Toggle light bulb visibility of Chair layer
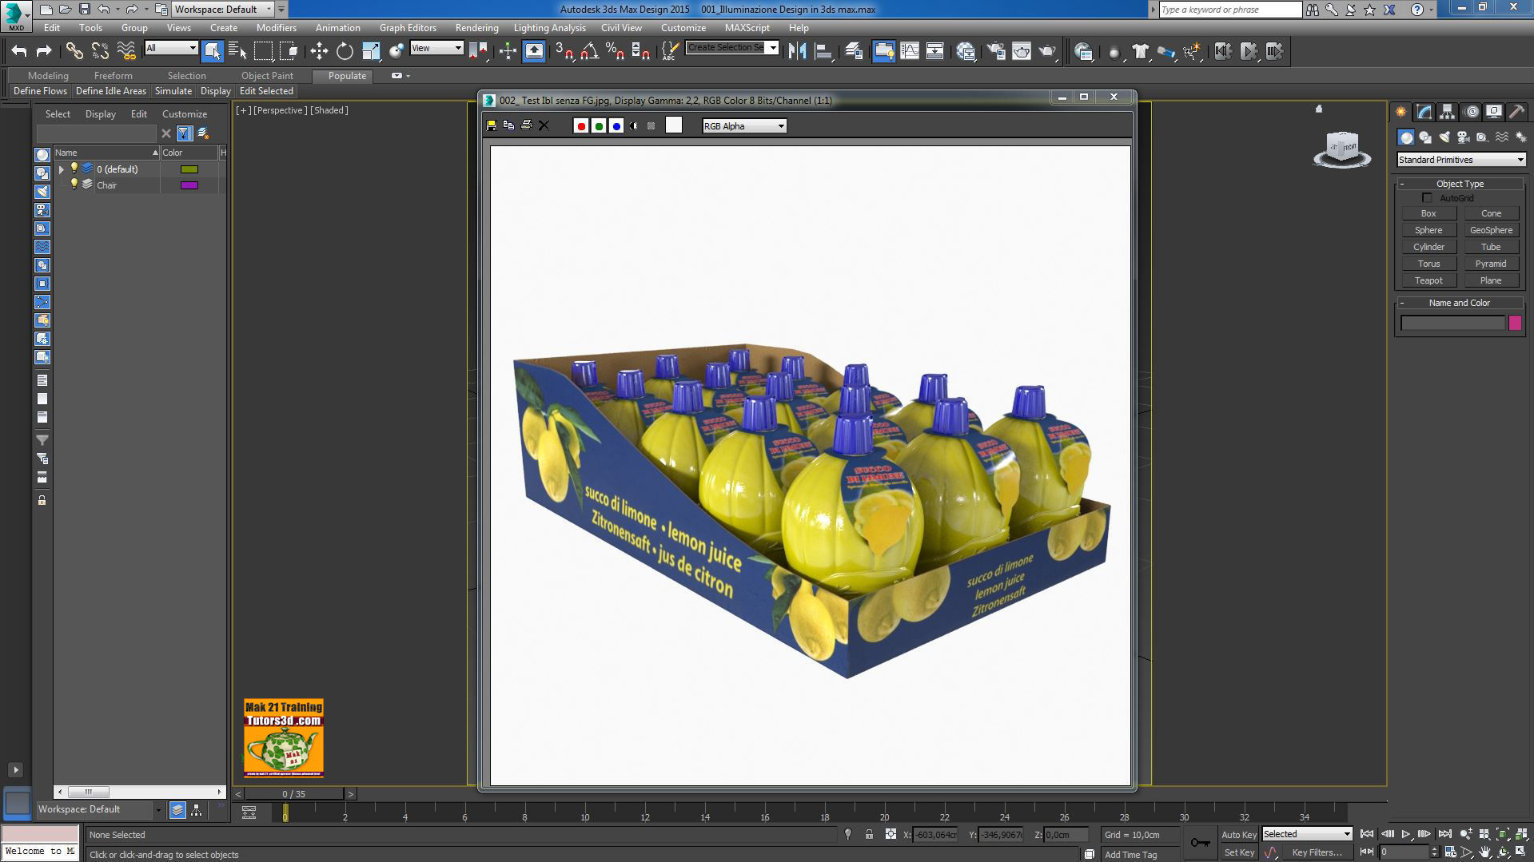The width and height of the screenshot is (1534, 862). click(74, 184)
